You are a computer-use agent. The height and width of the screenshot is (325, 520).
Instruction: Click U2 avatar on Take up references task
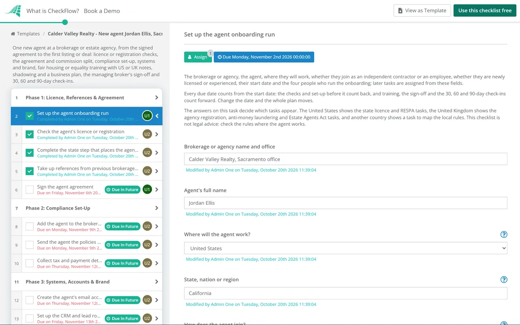147,171
